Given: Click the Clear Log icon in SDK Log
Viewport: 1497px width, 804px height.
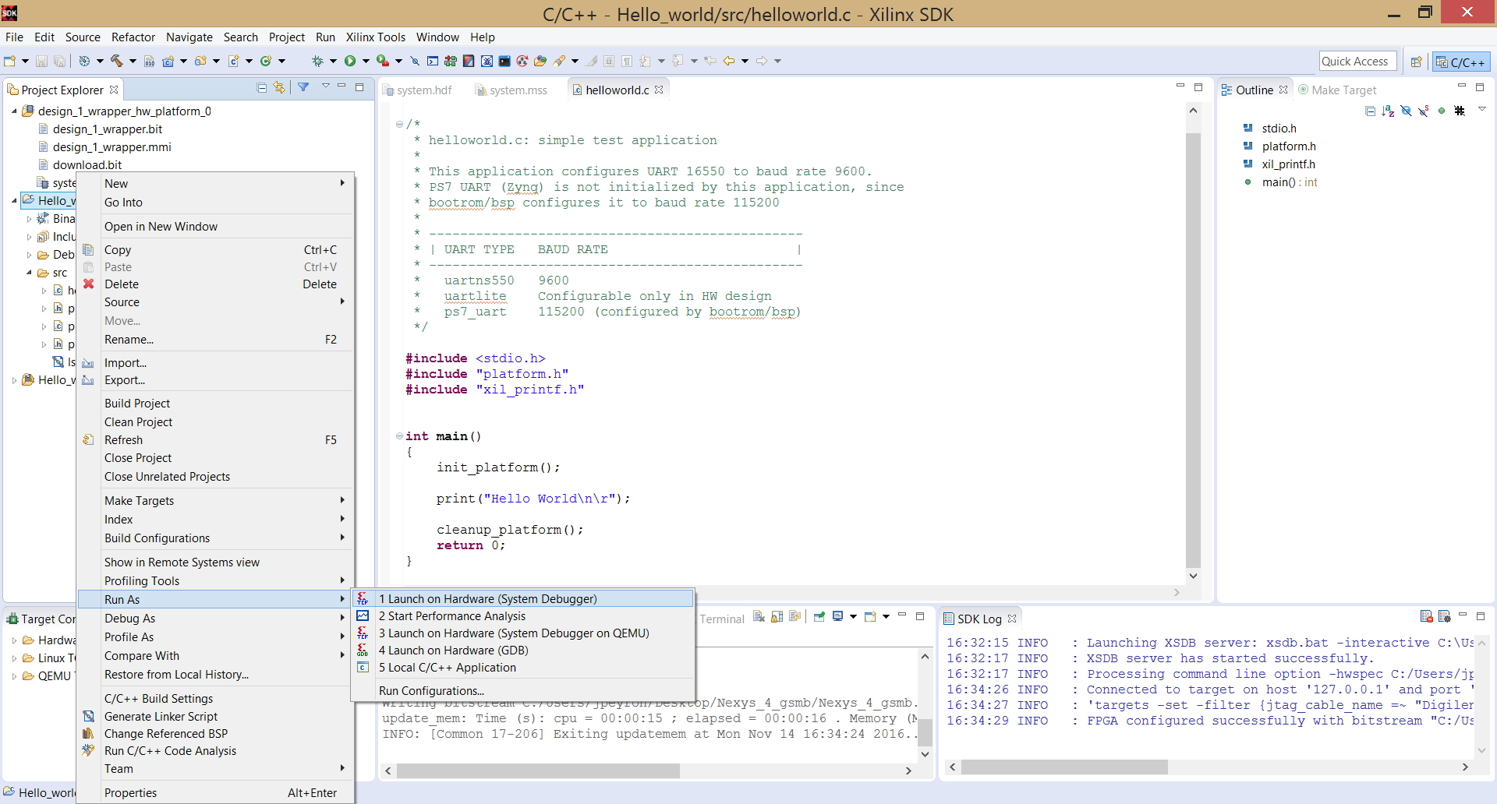Looking at the screenshot, I should [1427, 617].
